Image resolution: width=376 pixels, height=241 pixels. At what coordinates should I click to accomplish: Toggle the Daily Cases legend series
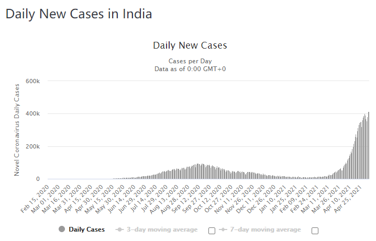86,229
